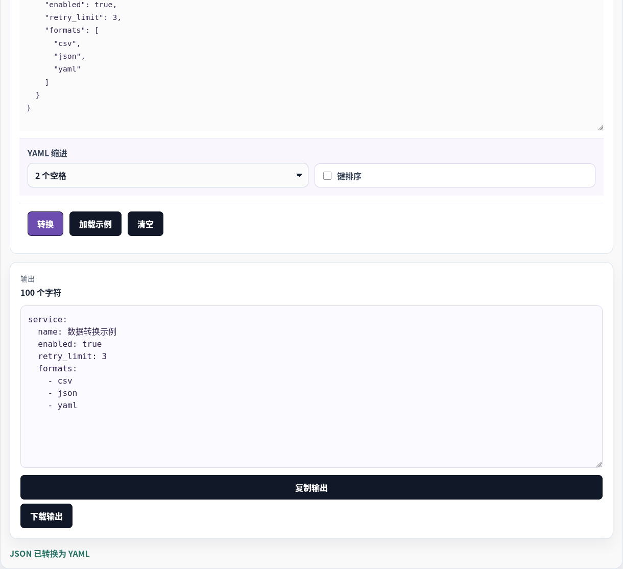Click the enabled: true output line
623x569 pixels.
[69, 344]
